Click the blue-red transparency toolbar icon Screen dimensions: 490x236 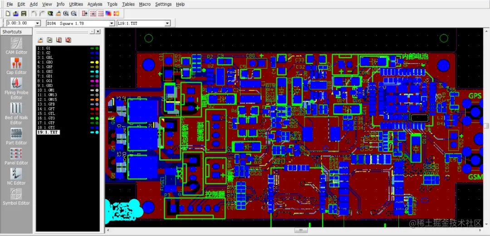(108, 14)
